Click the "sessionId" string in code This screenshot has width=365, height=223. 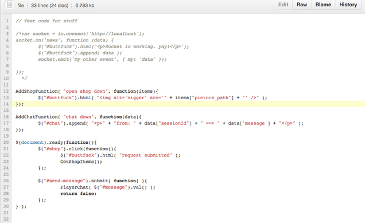[x=174, y=123]
